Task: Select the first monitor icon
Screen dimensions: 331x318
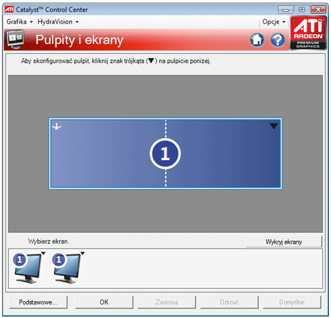Action: [27, 267]
